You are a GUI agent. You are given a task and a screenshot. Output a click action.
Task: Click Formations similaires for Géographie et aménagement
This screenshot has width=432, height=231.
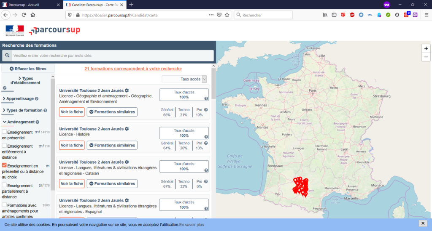tap(112, 112)
